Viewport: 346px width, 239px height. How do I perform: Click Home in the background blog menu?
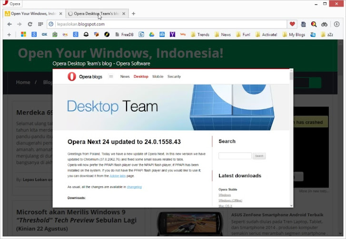(x=23, y=82)
